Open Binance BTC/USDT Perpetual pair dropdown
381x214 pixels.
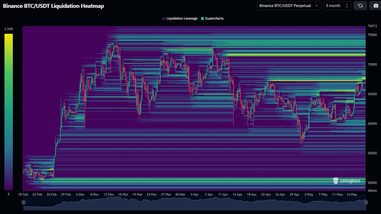pyautogui.click(x=289, y=6)
